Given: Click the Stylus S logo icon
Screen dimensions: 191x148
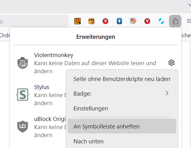Looking at the screenshot, I should (x=23, y=95).
